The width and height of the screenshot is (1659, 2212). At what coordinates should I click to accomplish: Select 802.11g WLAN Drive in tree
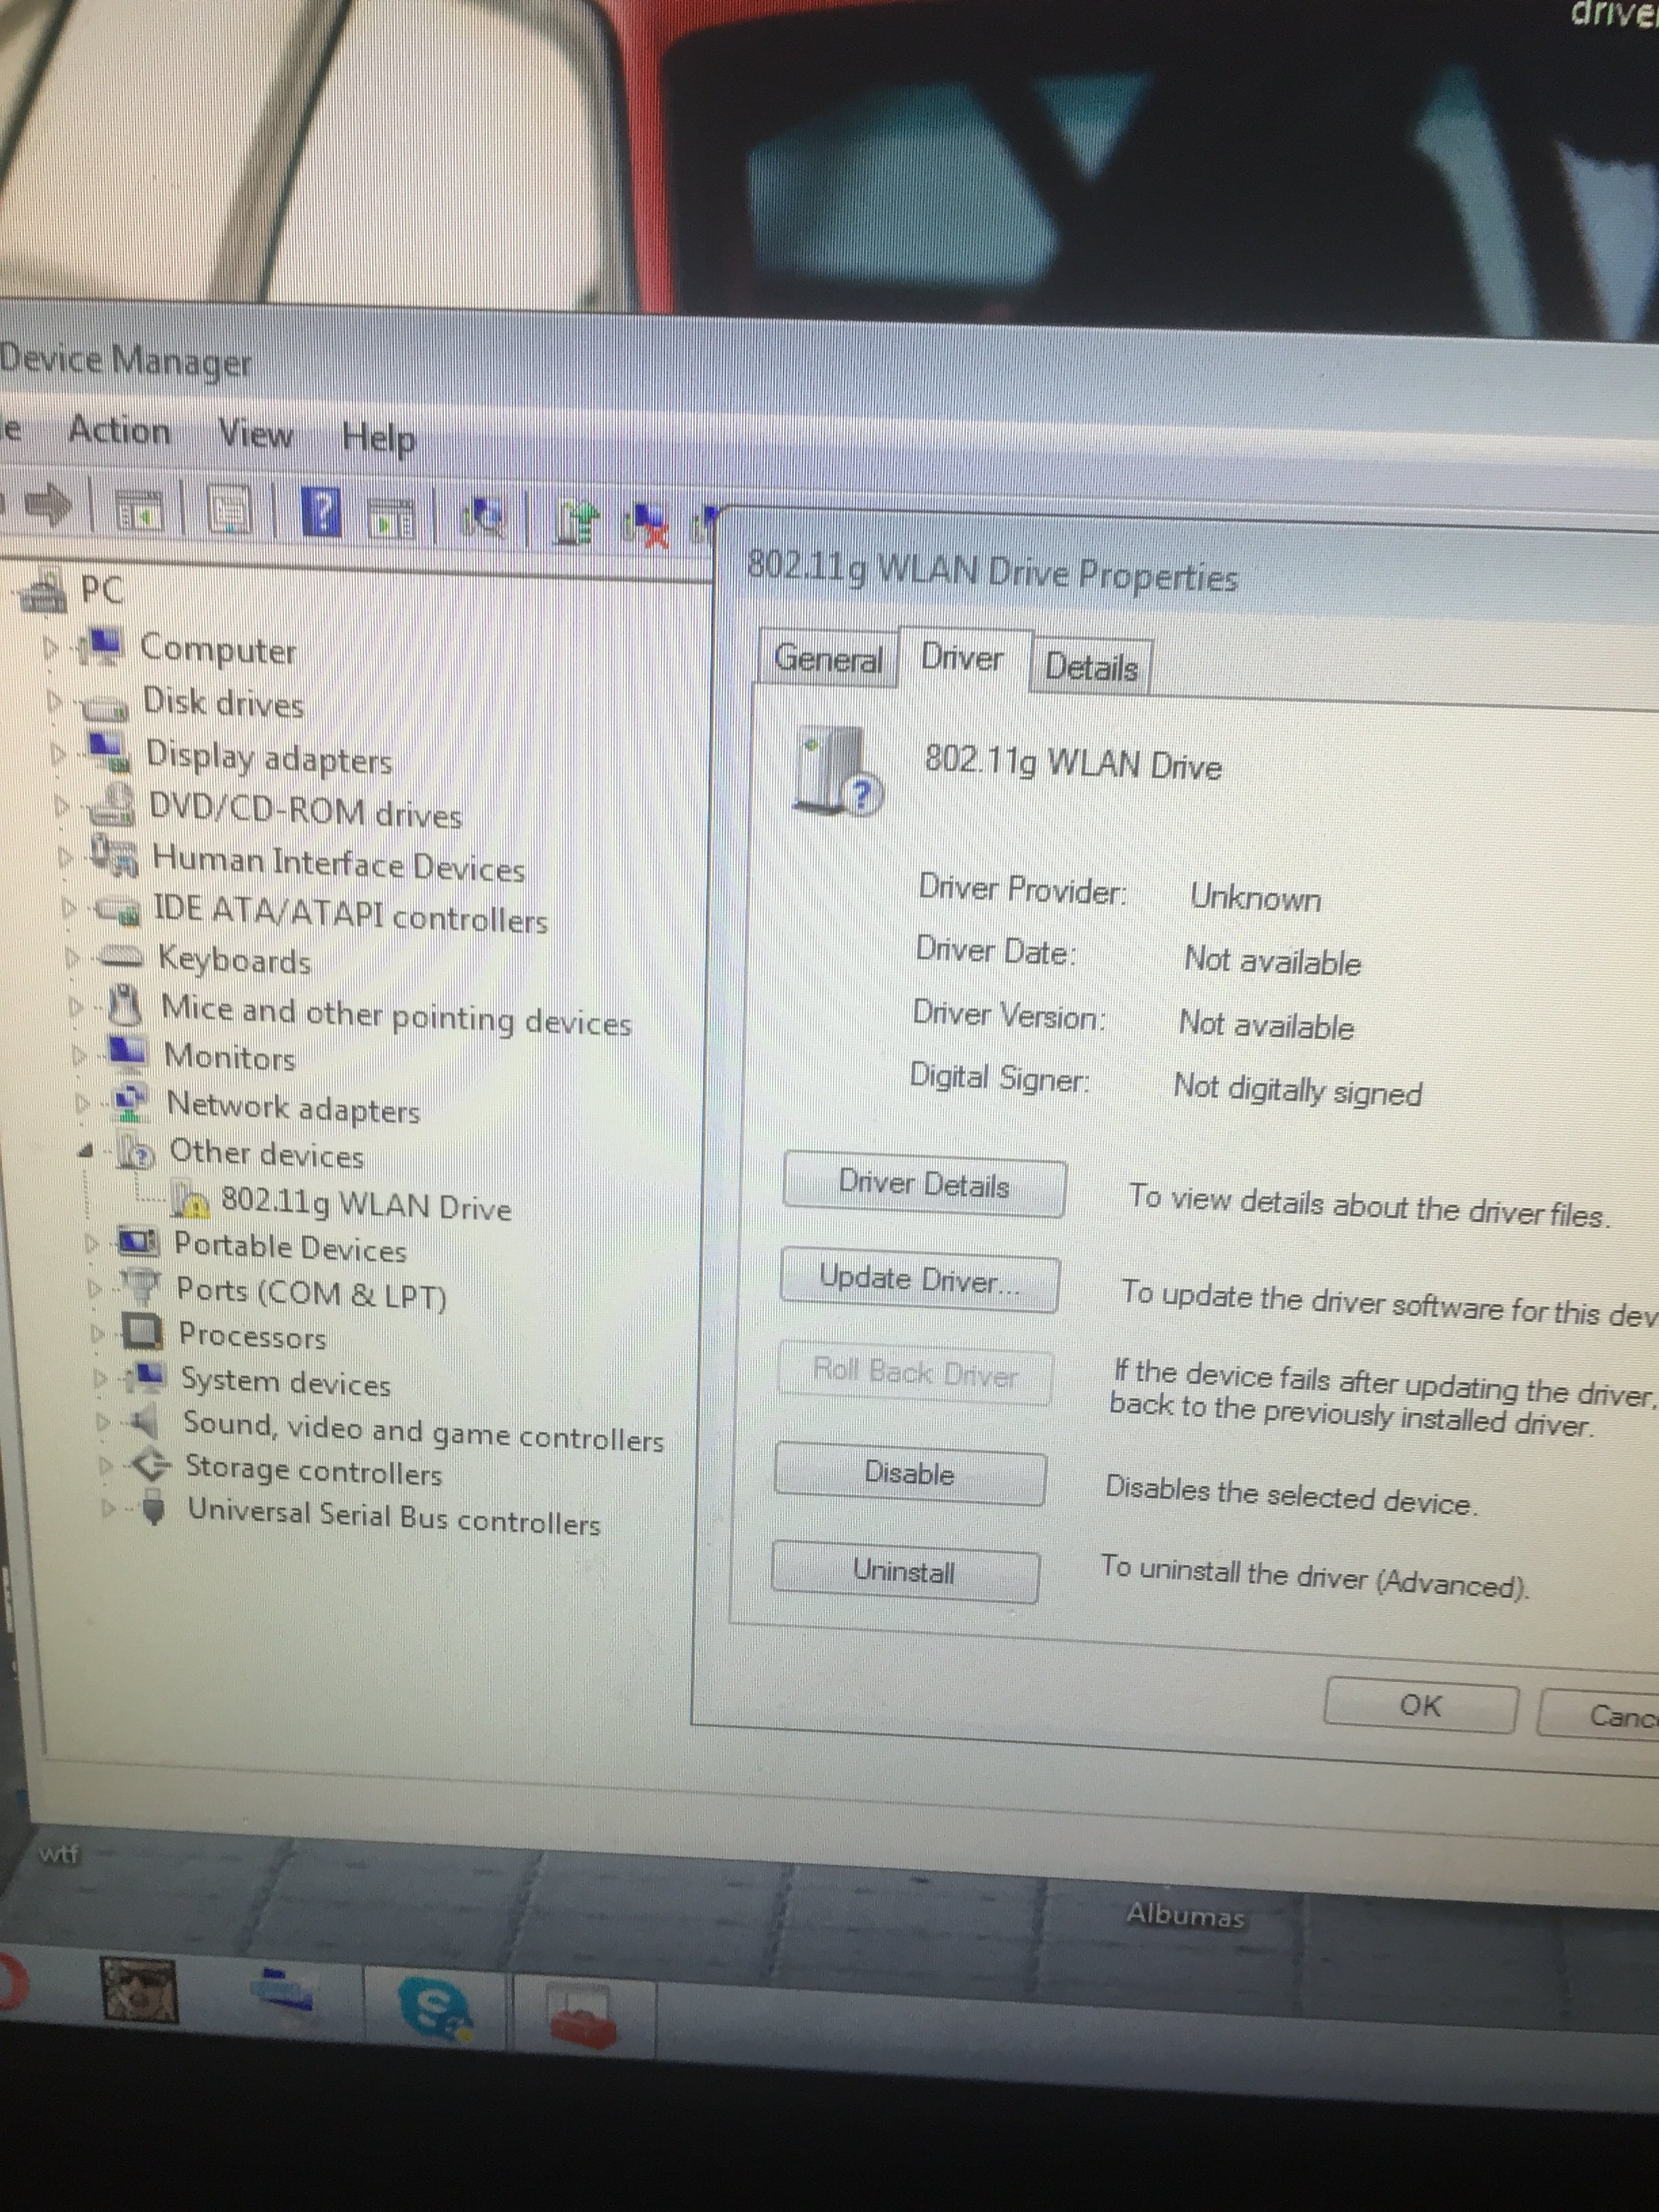pyautogui.click(x=365, y=1204)
